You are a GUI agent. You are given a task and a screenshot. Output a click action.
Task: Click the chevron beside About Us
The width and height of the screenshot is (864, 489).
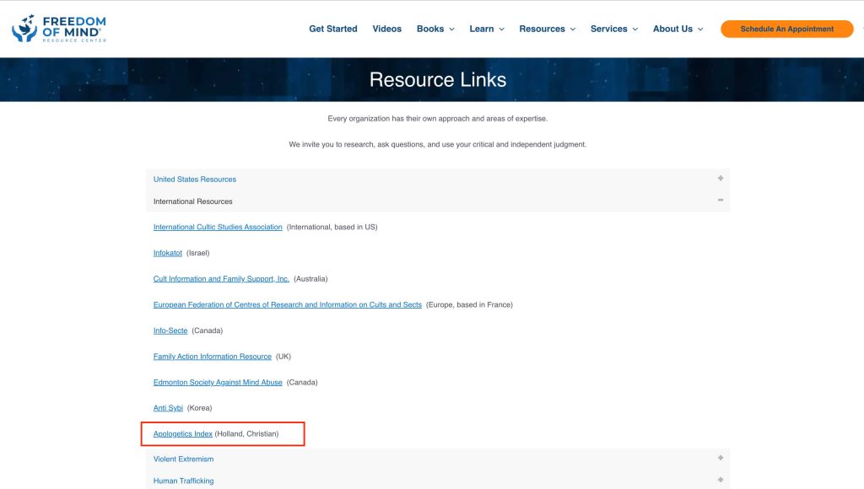[700, 30]
